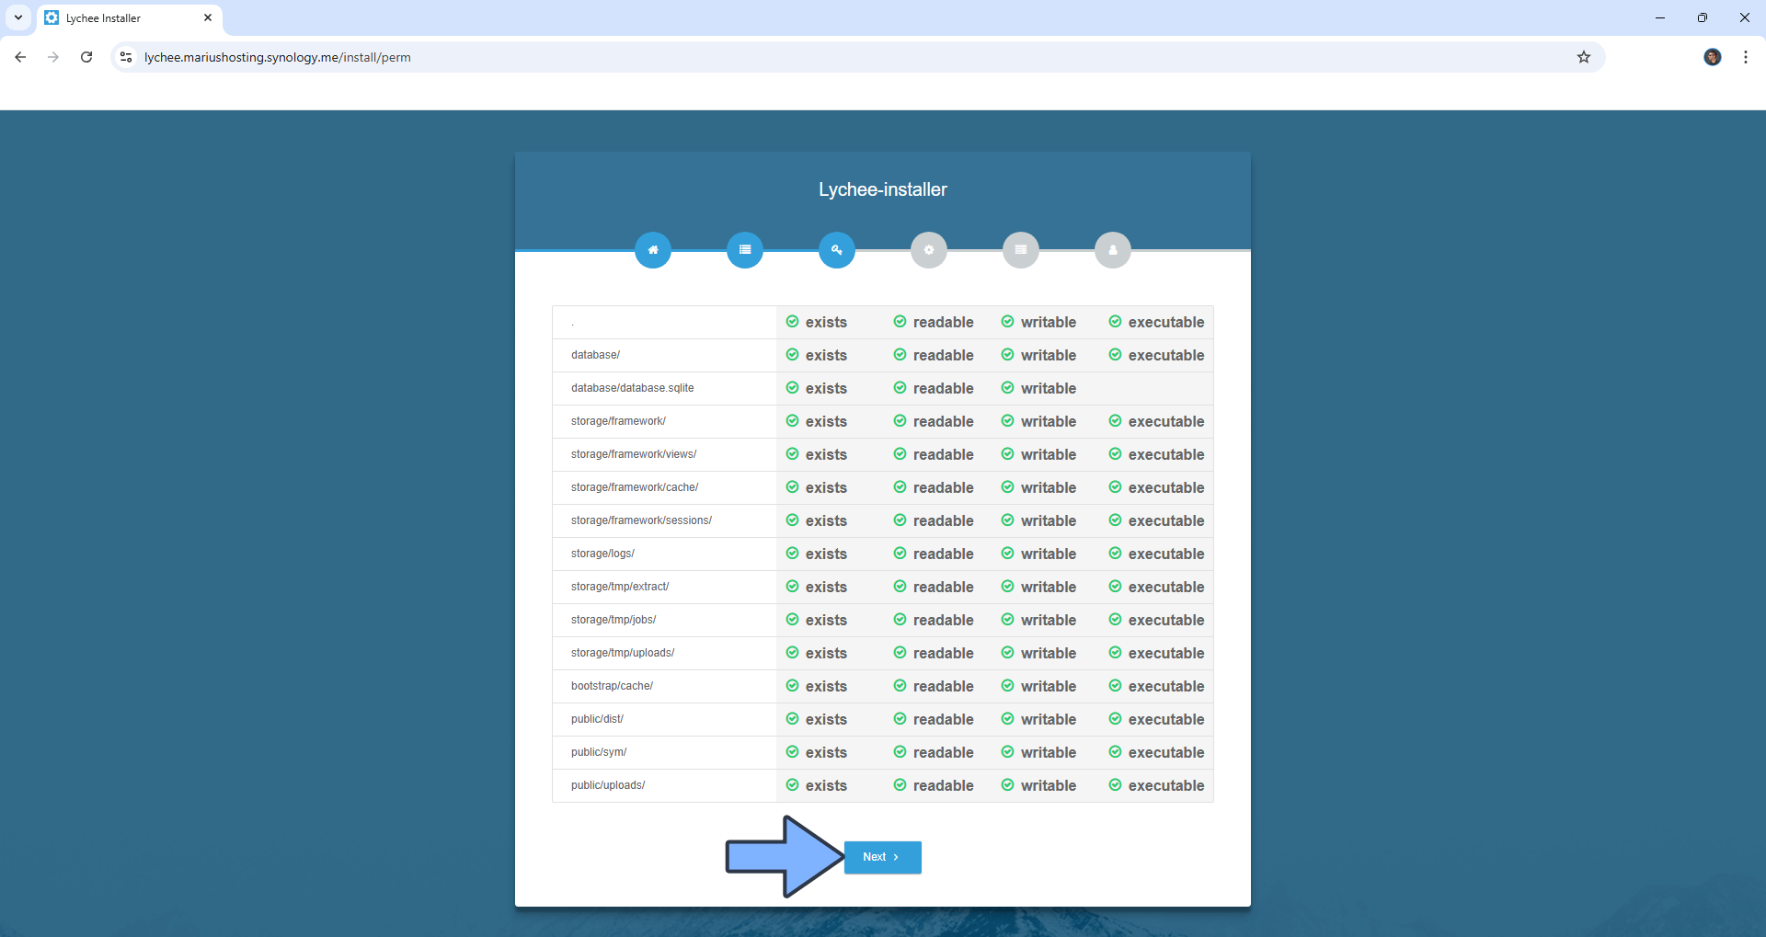Click the storage/tmp/jobs/ row label

pyautogui.click(x=614, y=620)
